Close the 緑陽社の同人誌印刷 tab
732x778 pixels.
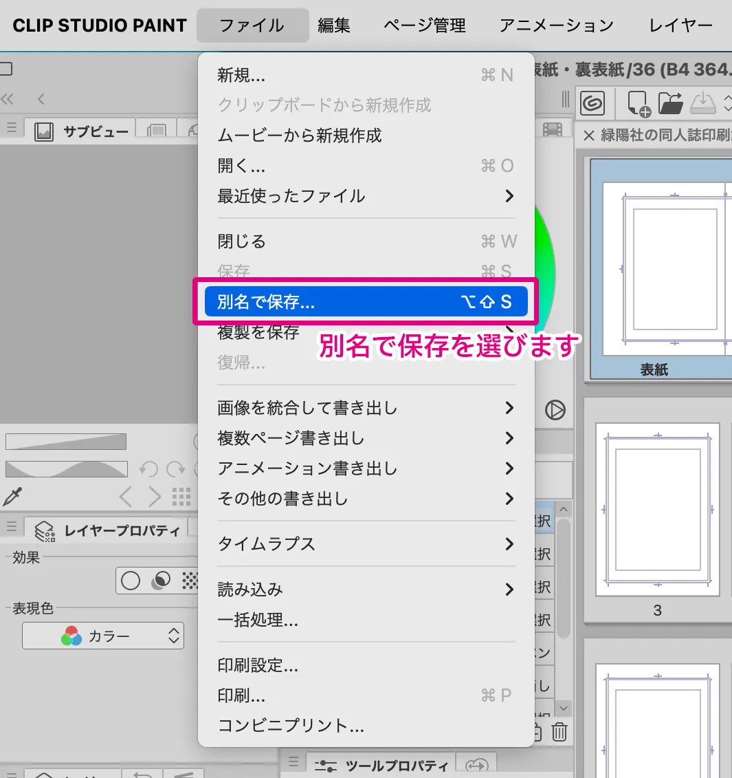588,136
